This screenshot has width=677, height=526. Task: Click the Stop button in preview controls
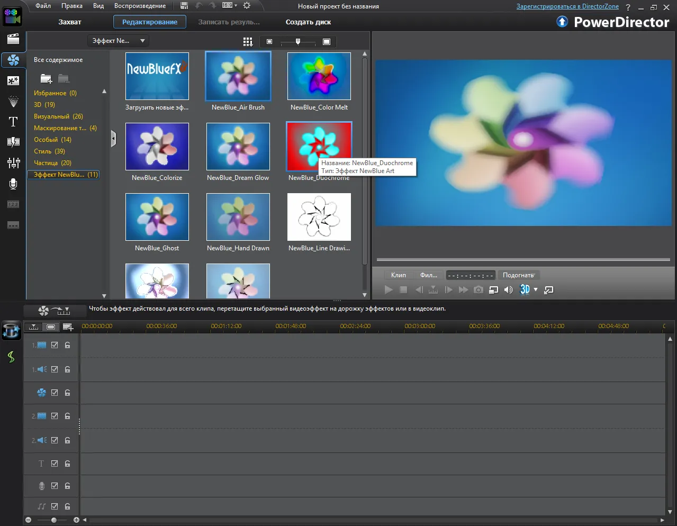403,289
